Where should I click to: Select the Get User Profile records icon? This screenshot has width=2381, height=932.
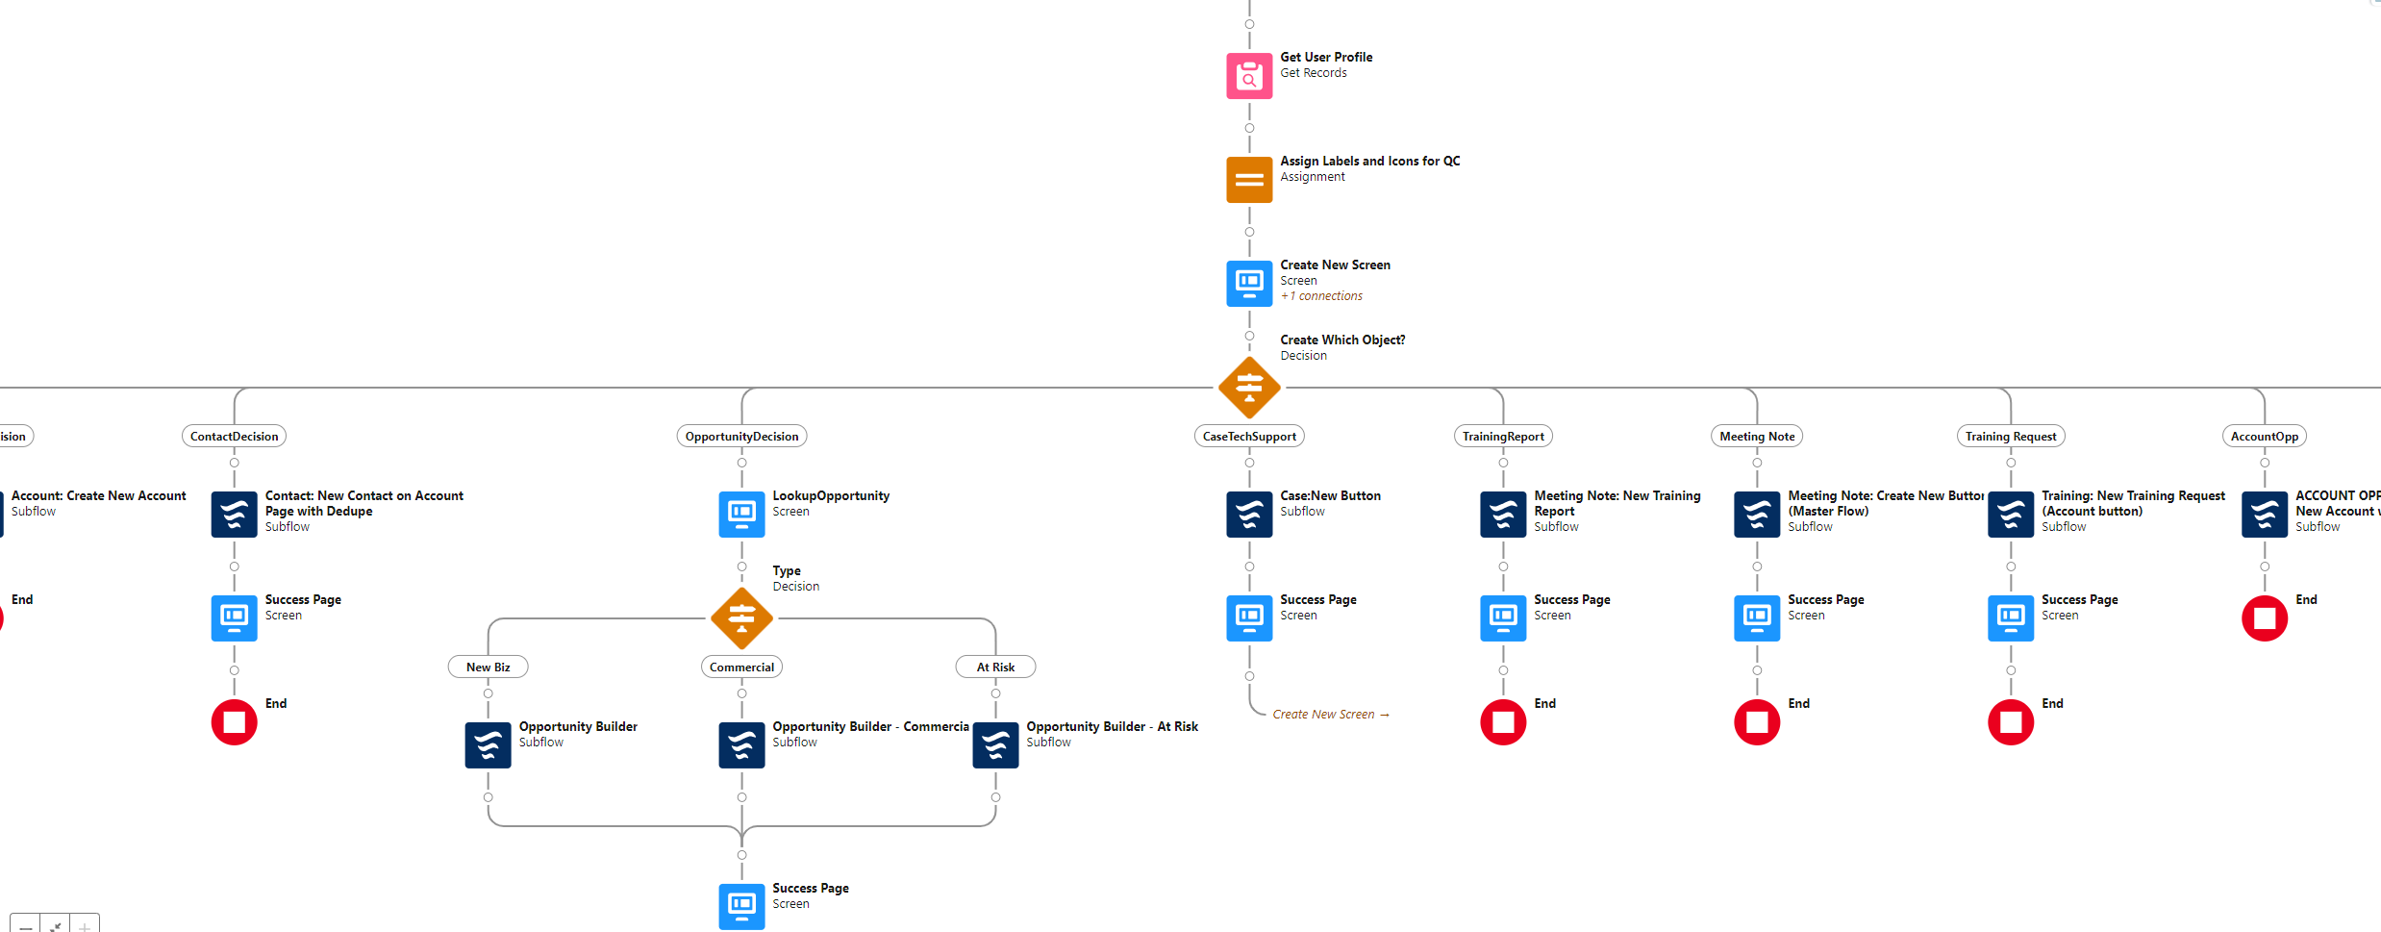pyautogui.click(x=1249, y=76)
